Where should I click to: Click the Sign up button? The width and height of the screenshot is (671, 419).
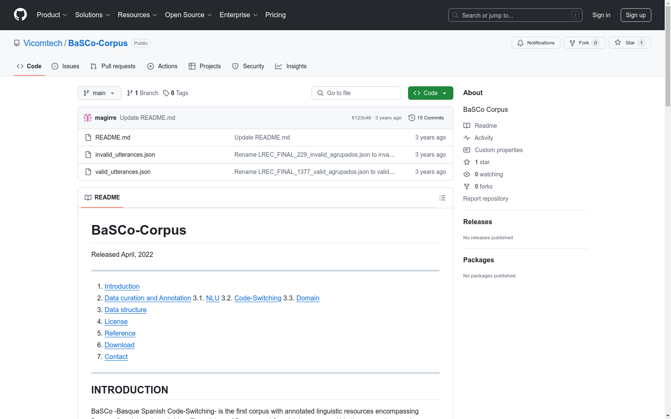pyautogui.click(x=636, y=15)
